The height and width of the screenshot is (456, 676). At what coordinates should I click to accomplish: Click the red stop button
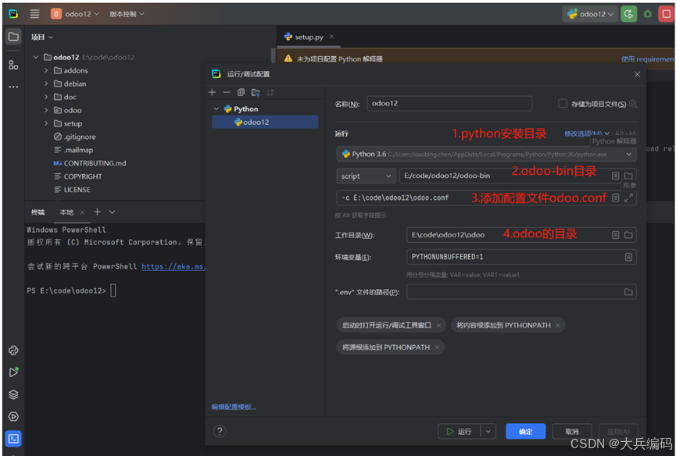tap(666, 14)
